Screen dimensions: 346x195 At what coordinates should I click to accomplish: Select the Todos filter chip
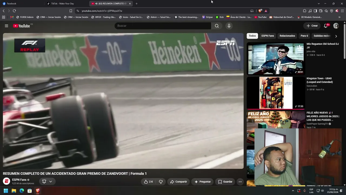tap(252, 36)
